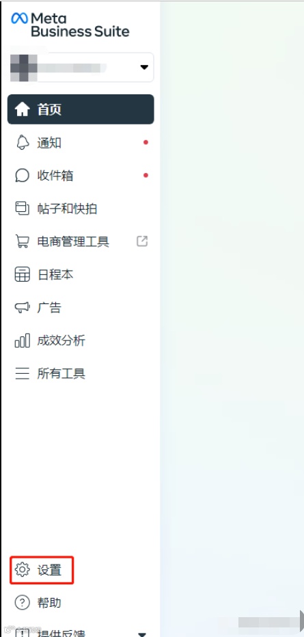Screen dimensions: 304x637
Task: Click the 日程本 calendar icon
Action: pos(23,275)
